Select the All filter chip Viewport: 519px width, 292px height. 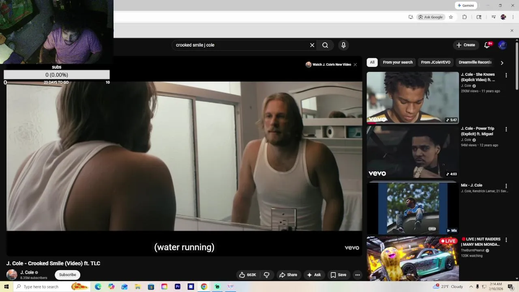pos(372,62)
